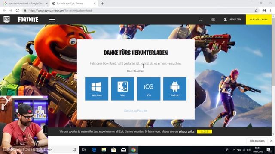
Task: Open the People icon in the taskbar
Action: [x=227, y=150]
